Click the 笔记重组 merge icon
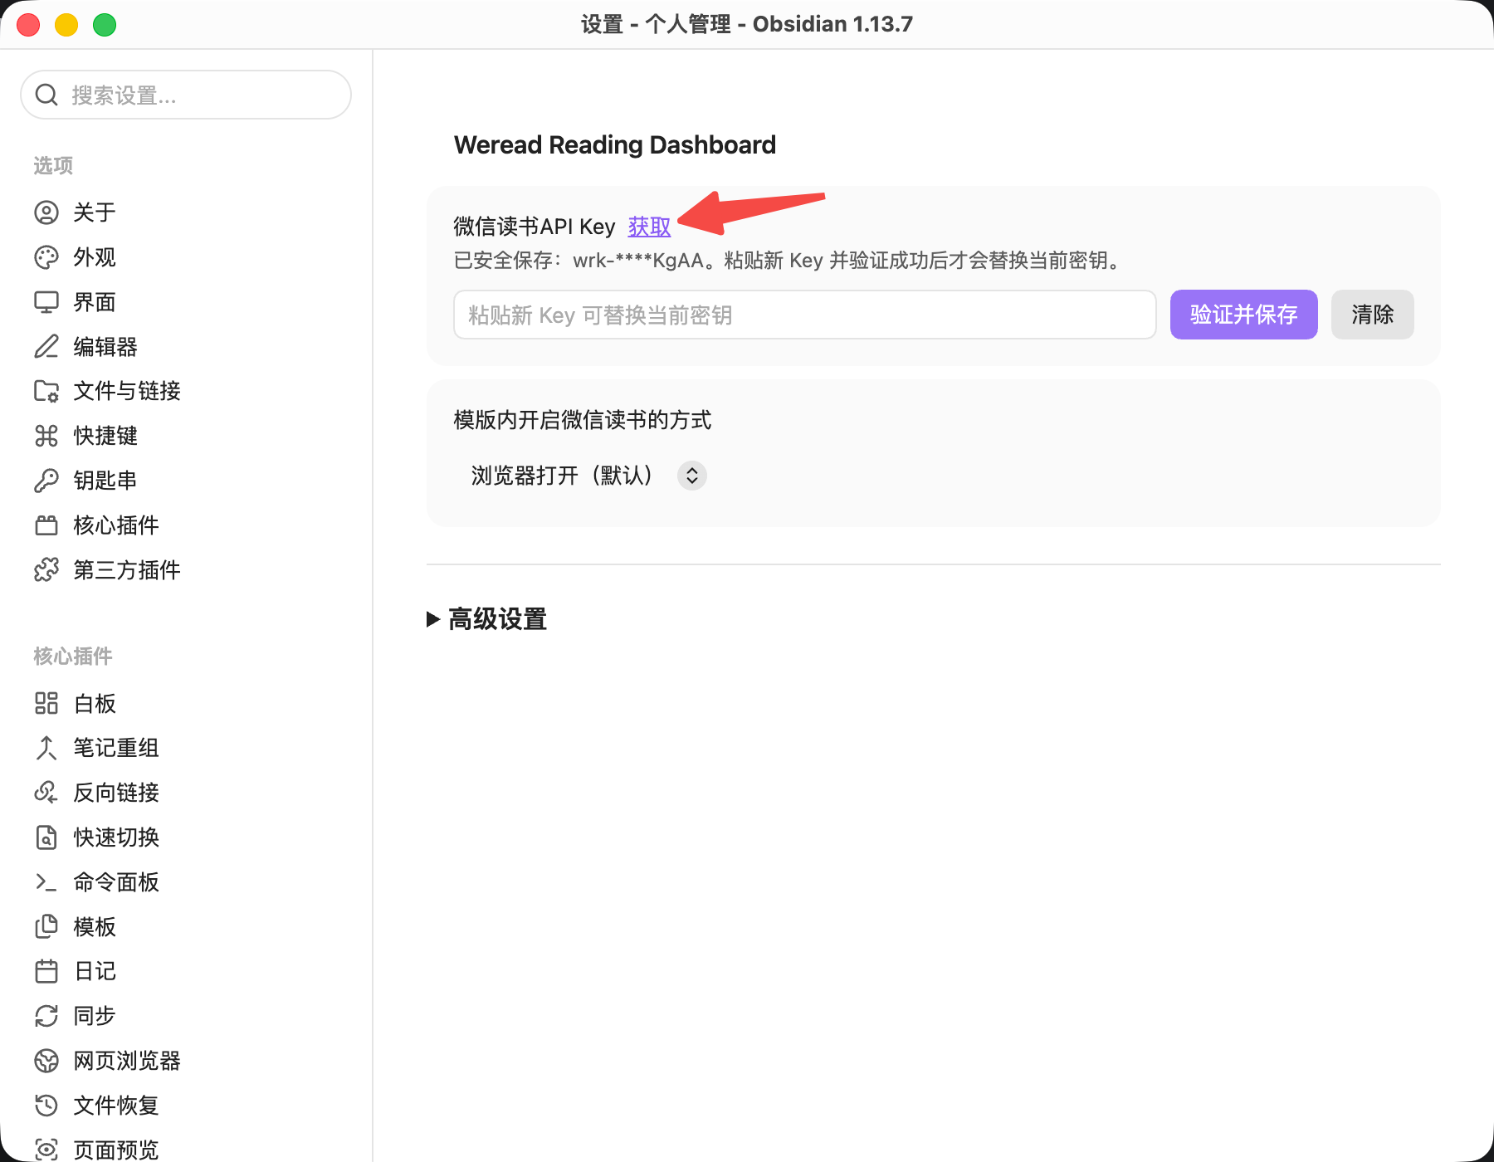Screen dimensions: 1494x1162 [x=46, y=748]
